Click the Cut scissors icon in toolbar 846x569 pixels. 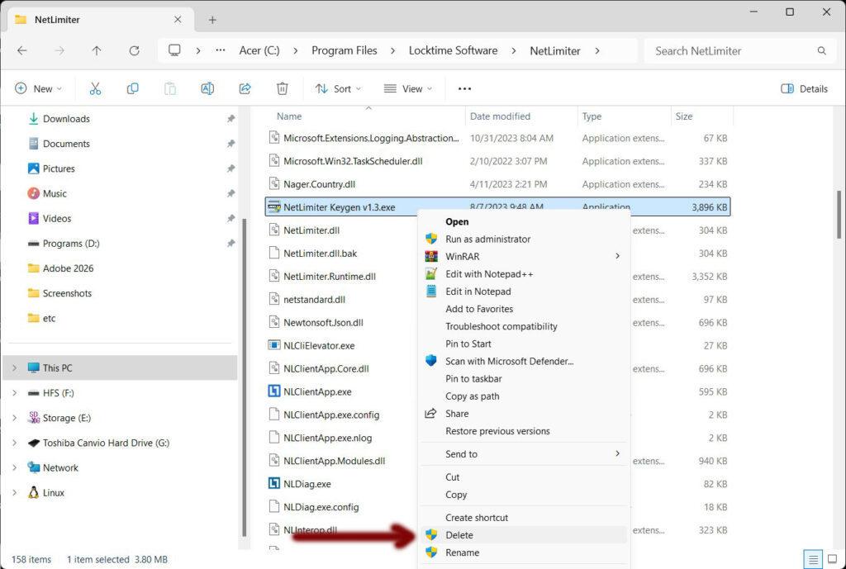(95, 88)
